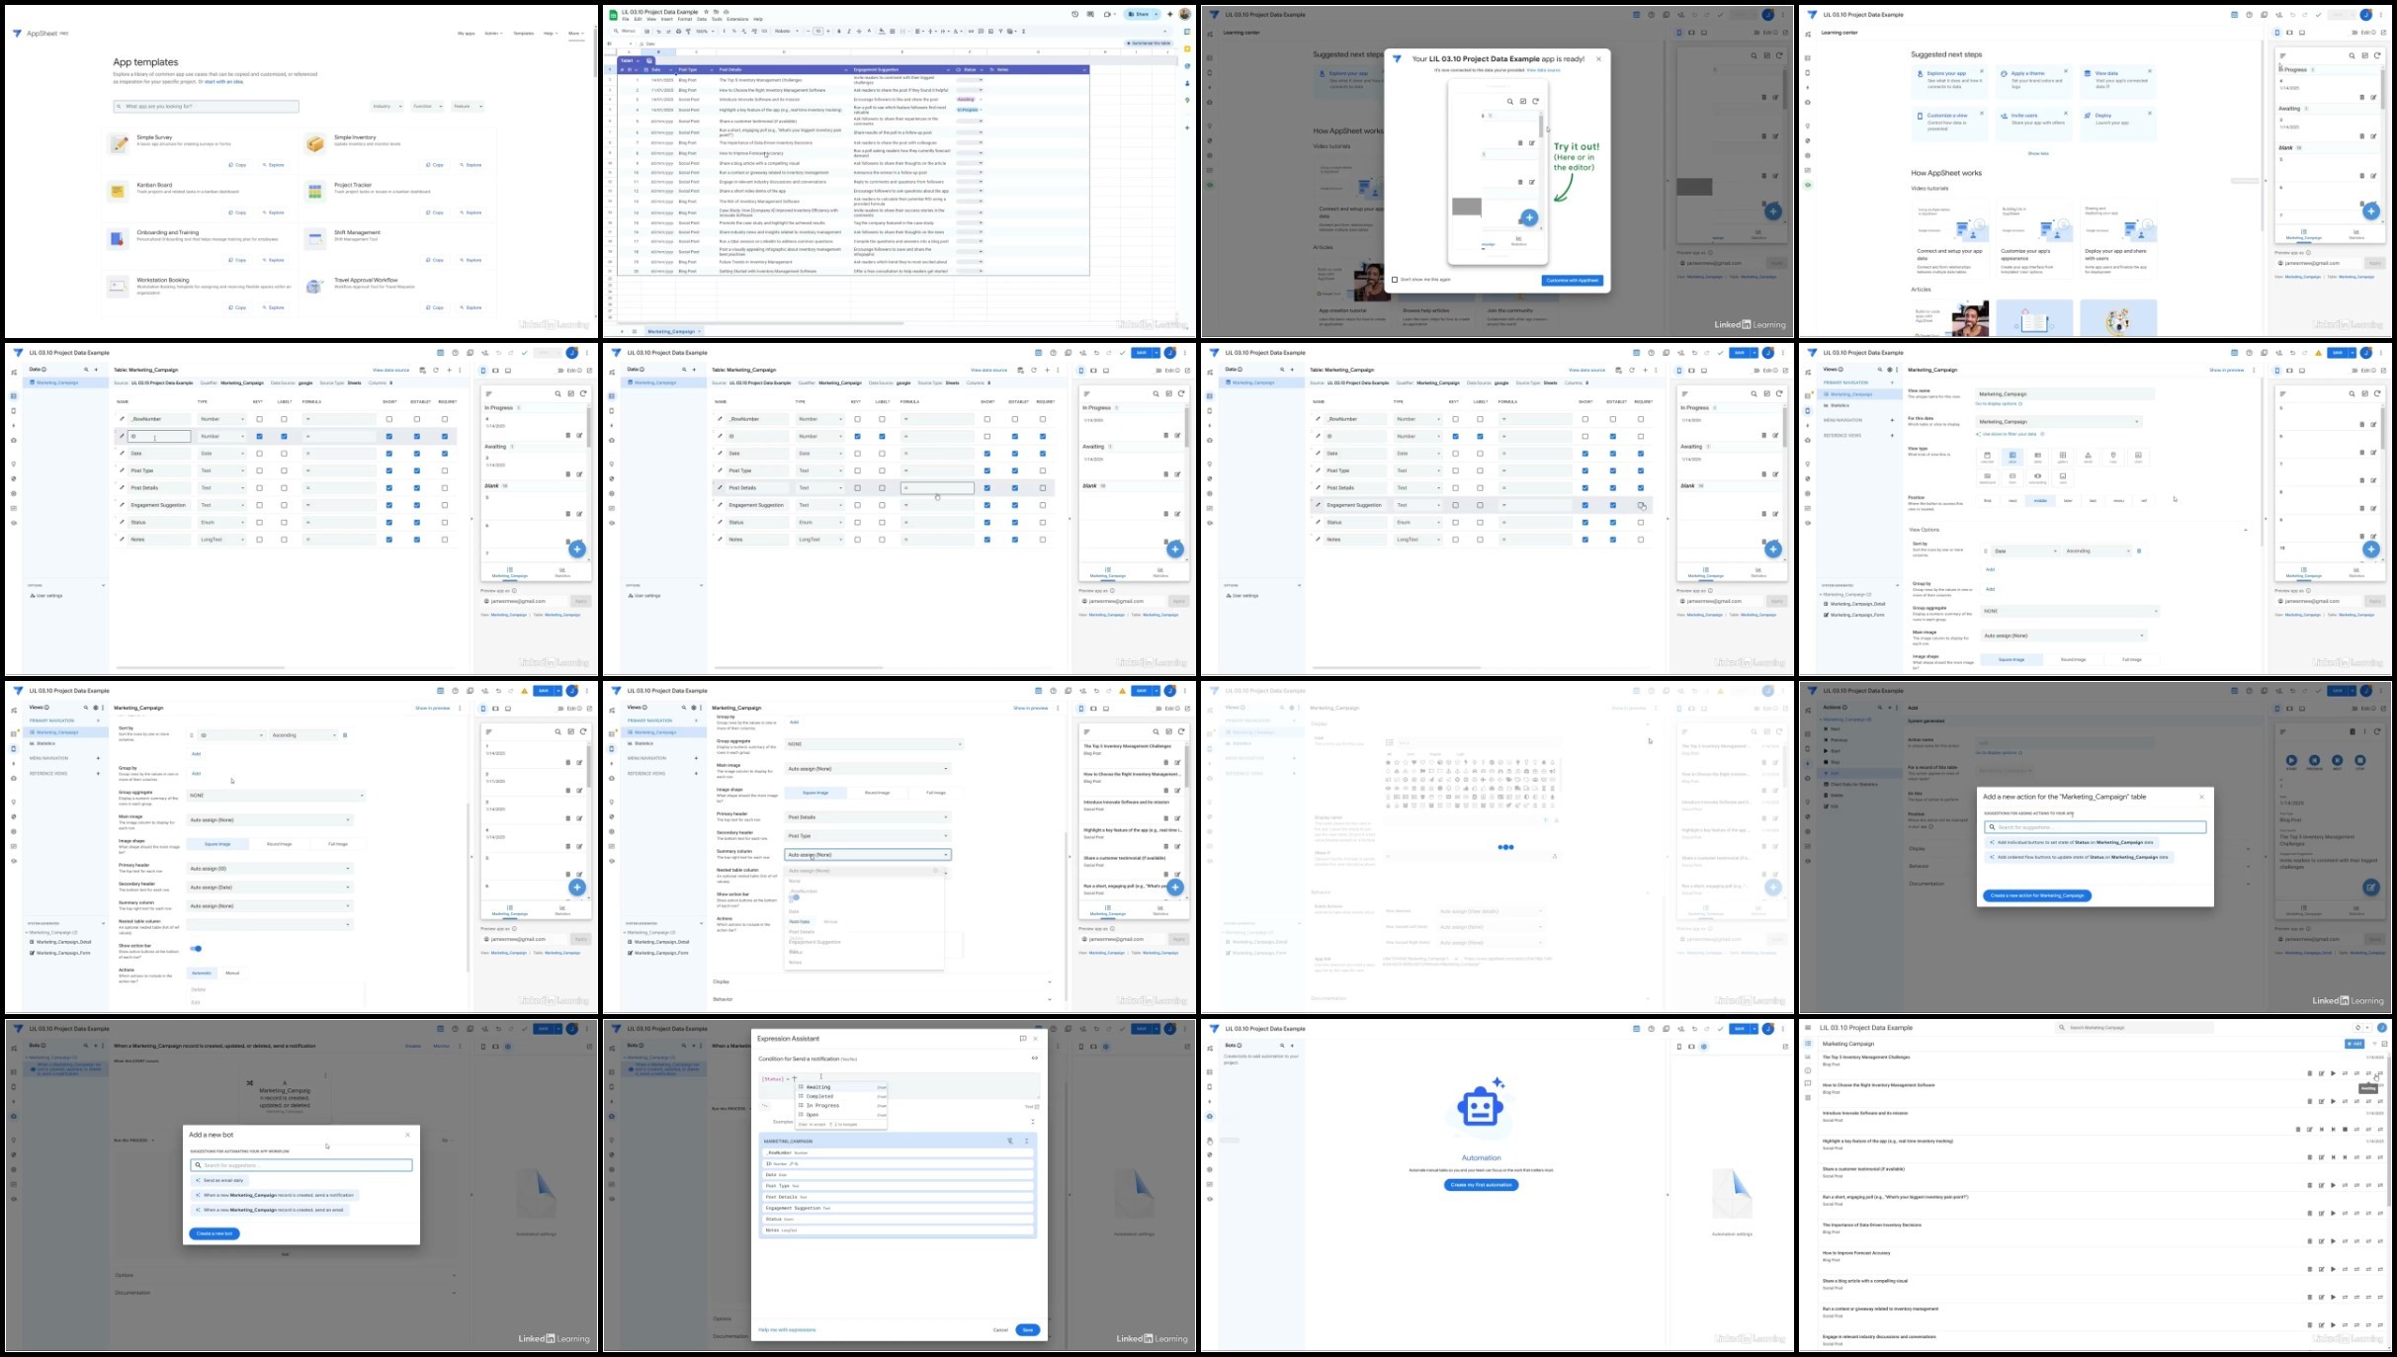Viewport: 2397px width, 1357px height.
Task: Click Explore for the Kanban Board template
Action: tap(274, 212)
